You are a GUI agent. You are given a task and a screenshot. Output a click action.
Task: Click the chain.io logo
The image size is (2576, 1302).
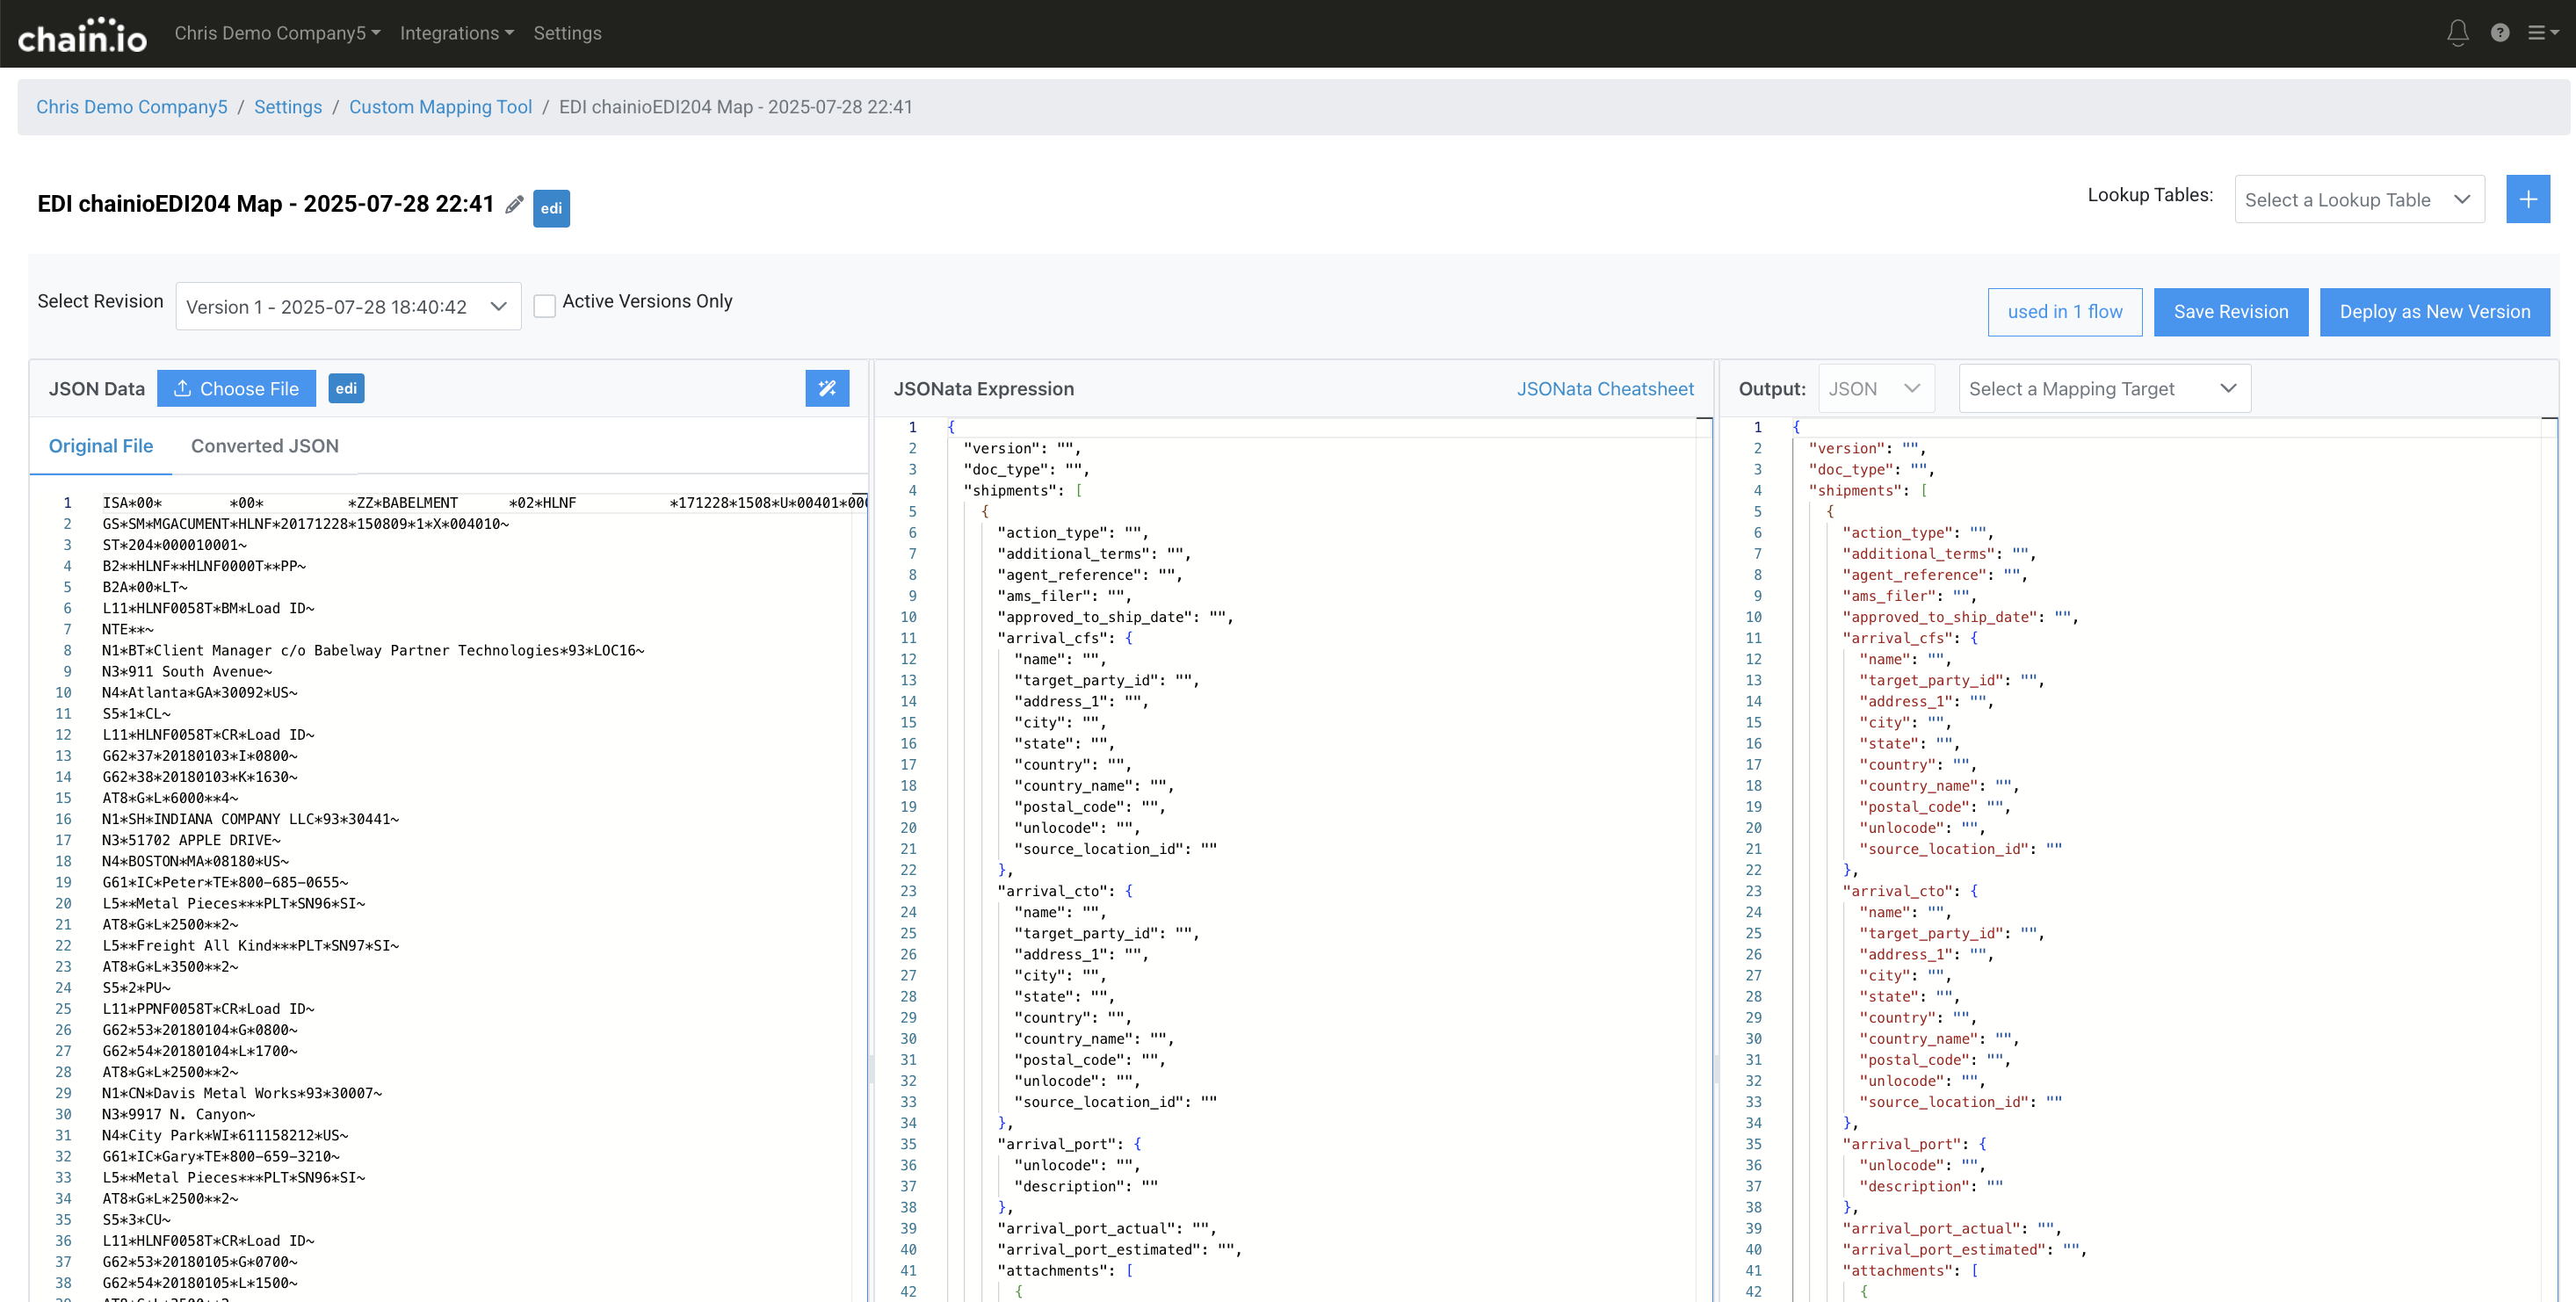(82, 35)
